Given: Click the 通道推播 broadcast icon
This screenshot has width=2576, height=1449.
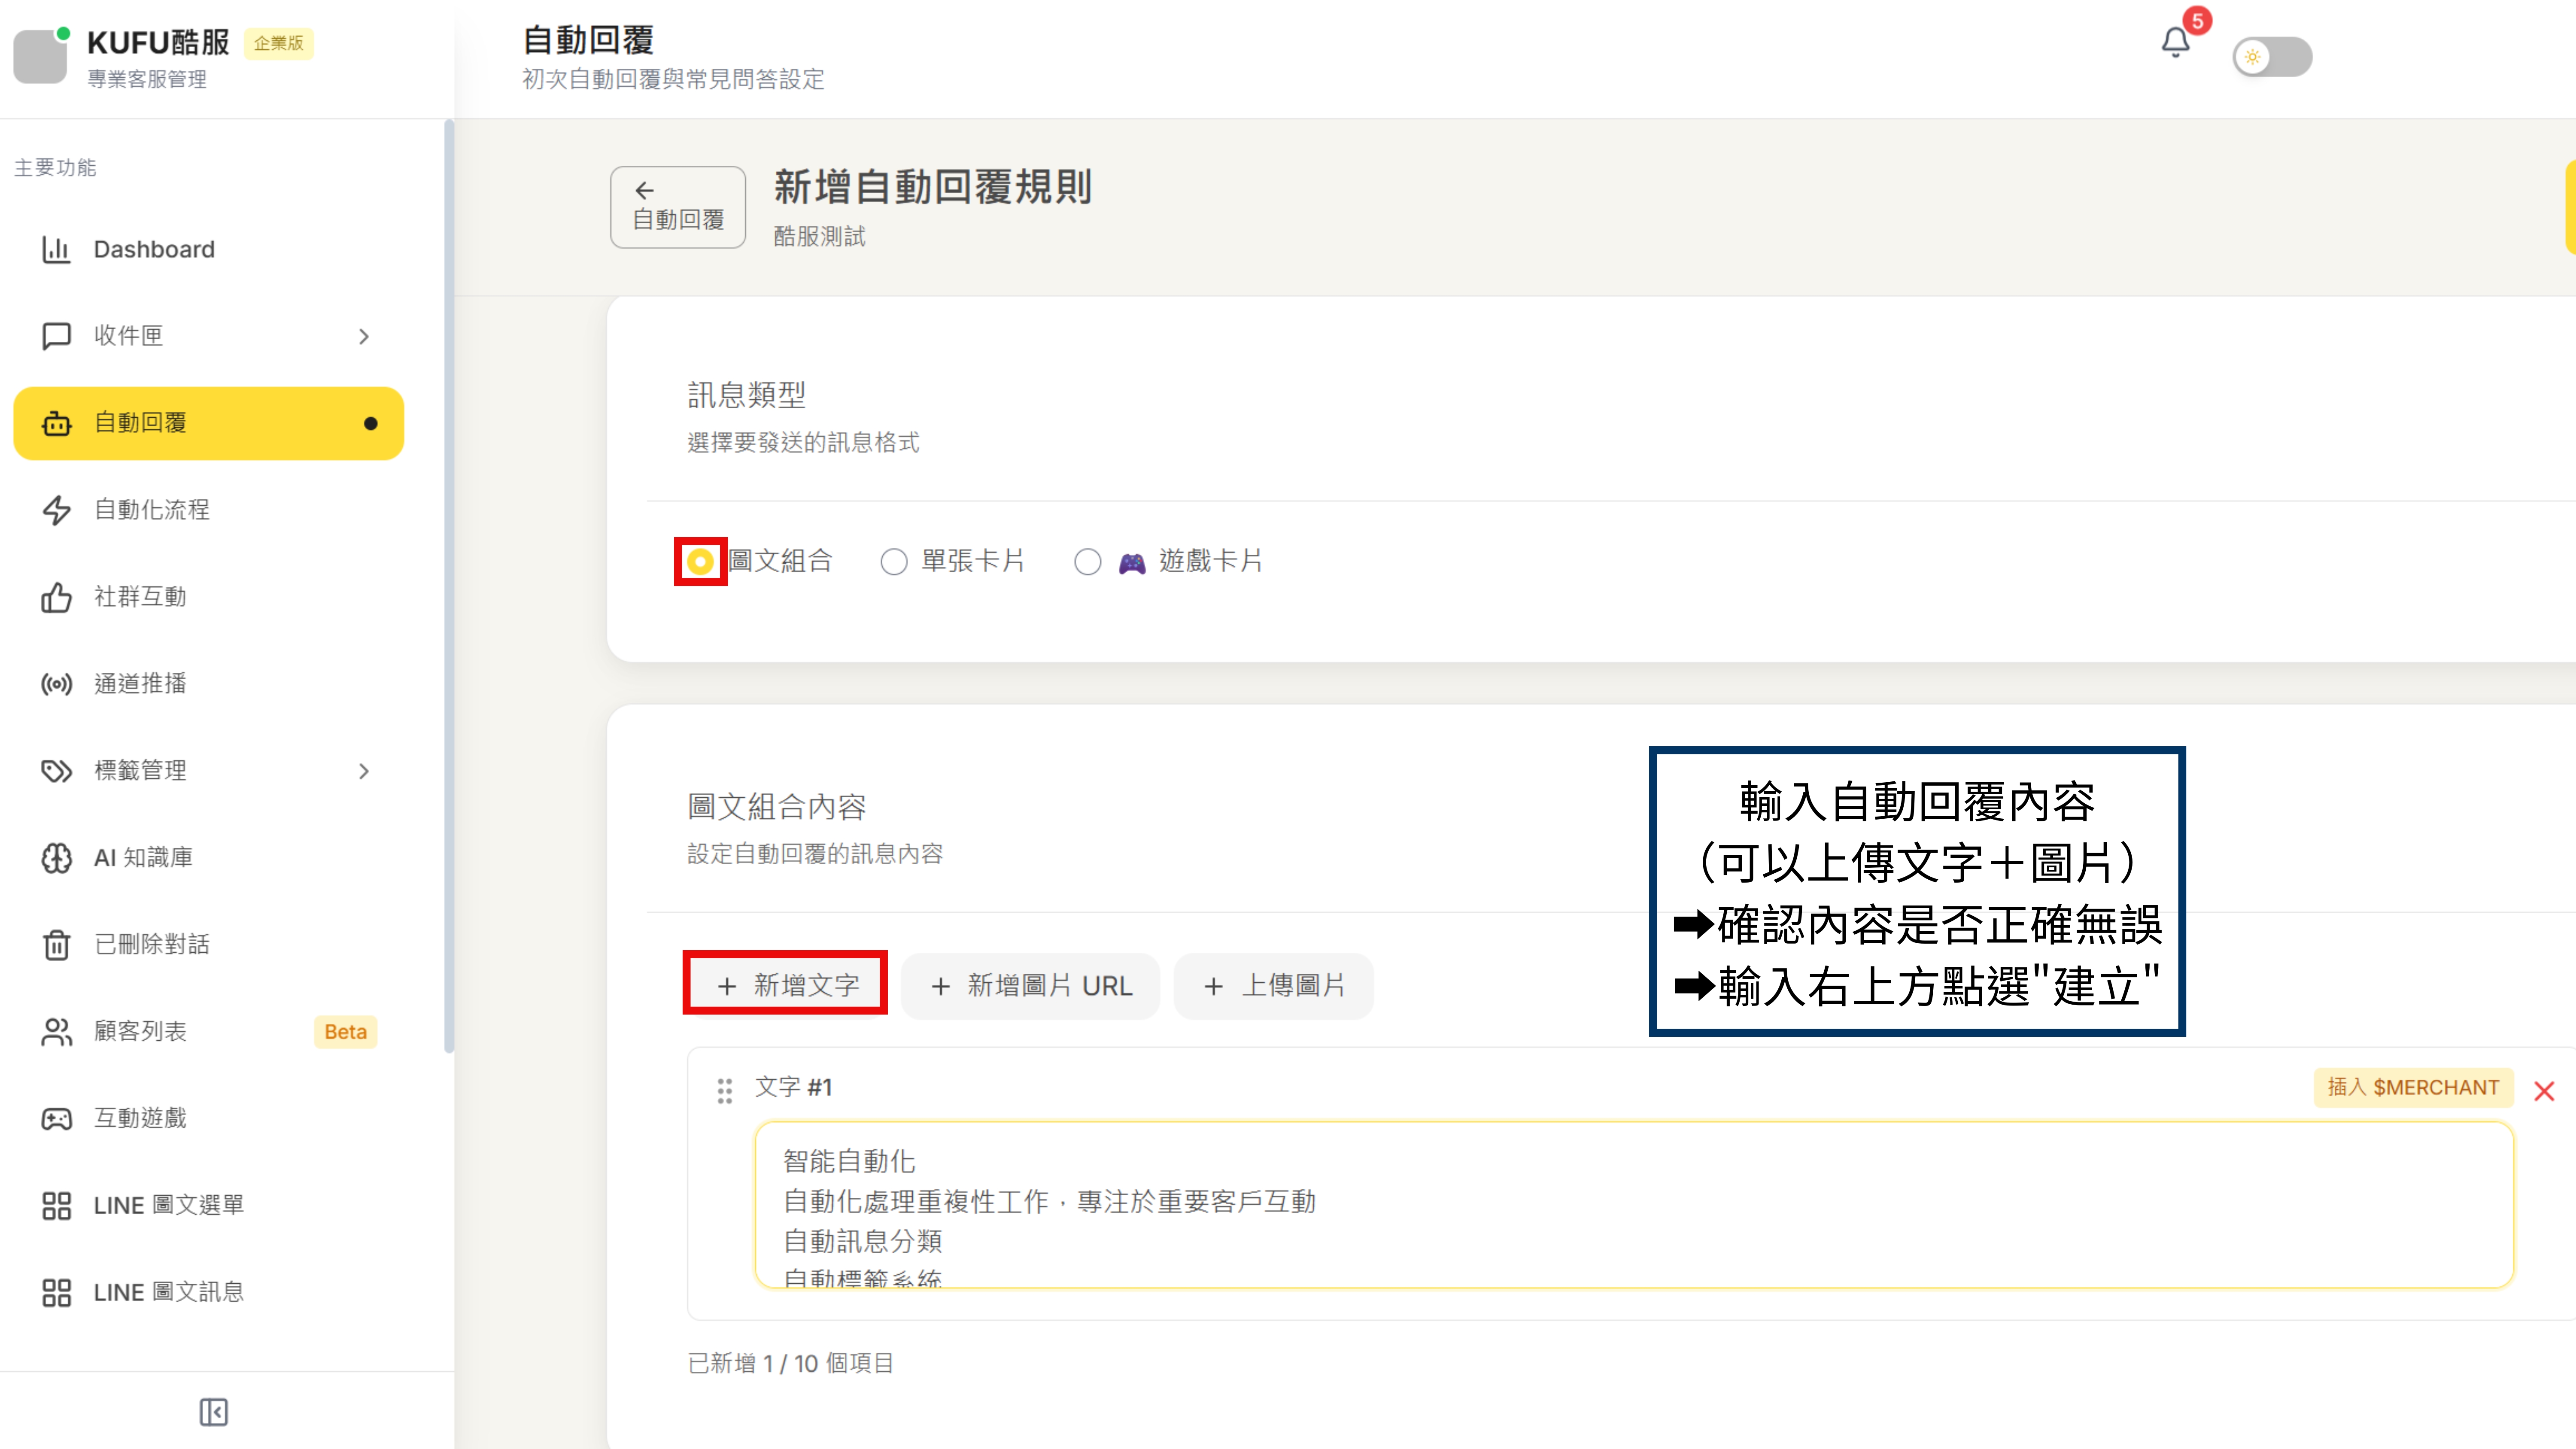Looking at the screenshot, I should [x=56, y=684].
